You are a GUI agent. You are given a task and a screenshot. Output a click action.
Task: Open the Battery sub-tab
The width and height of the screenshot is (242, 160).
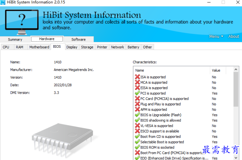pyautogui.click(x=133, y=47)
